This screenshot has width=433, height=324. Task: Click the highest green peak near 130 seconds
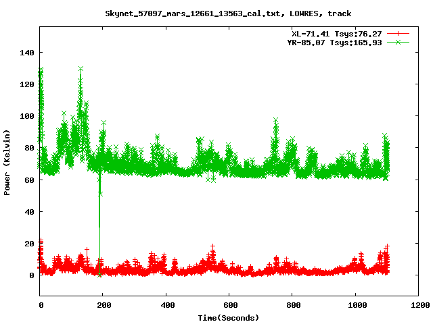[81, 69]
